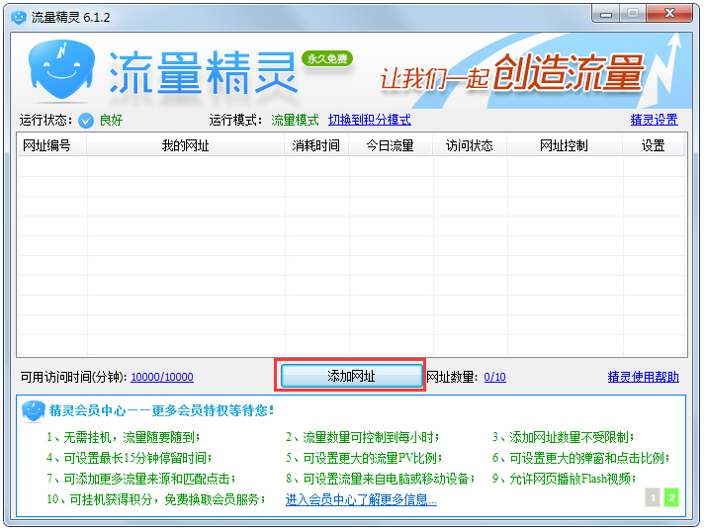Click the 设置 column header
This screenshot has width=704, height=531.
tap(653, 145)
